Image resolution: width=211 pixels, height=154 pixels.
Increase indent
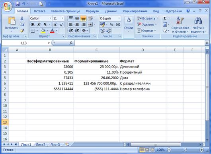point(77,31)
